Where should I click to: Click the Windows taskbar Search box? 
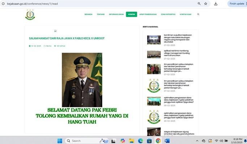[x=87, y=141]
